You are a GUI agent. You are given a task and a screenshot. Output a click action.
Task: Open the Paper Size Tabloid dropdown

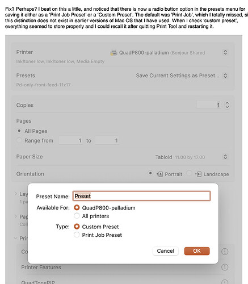[x=225, y=157]
